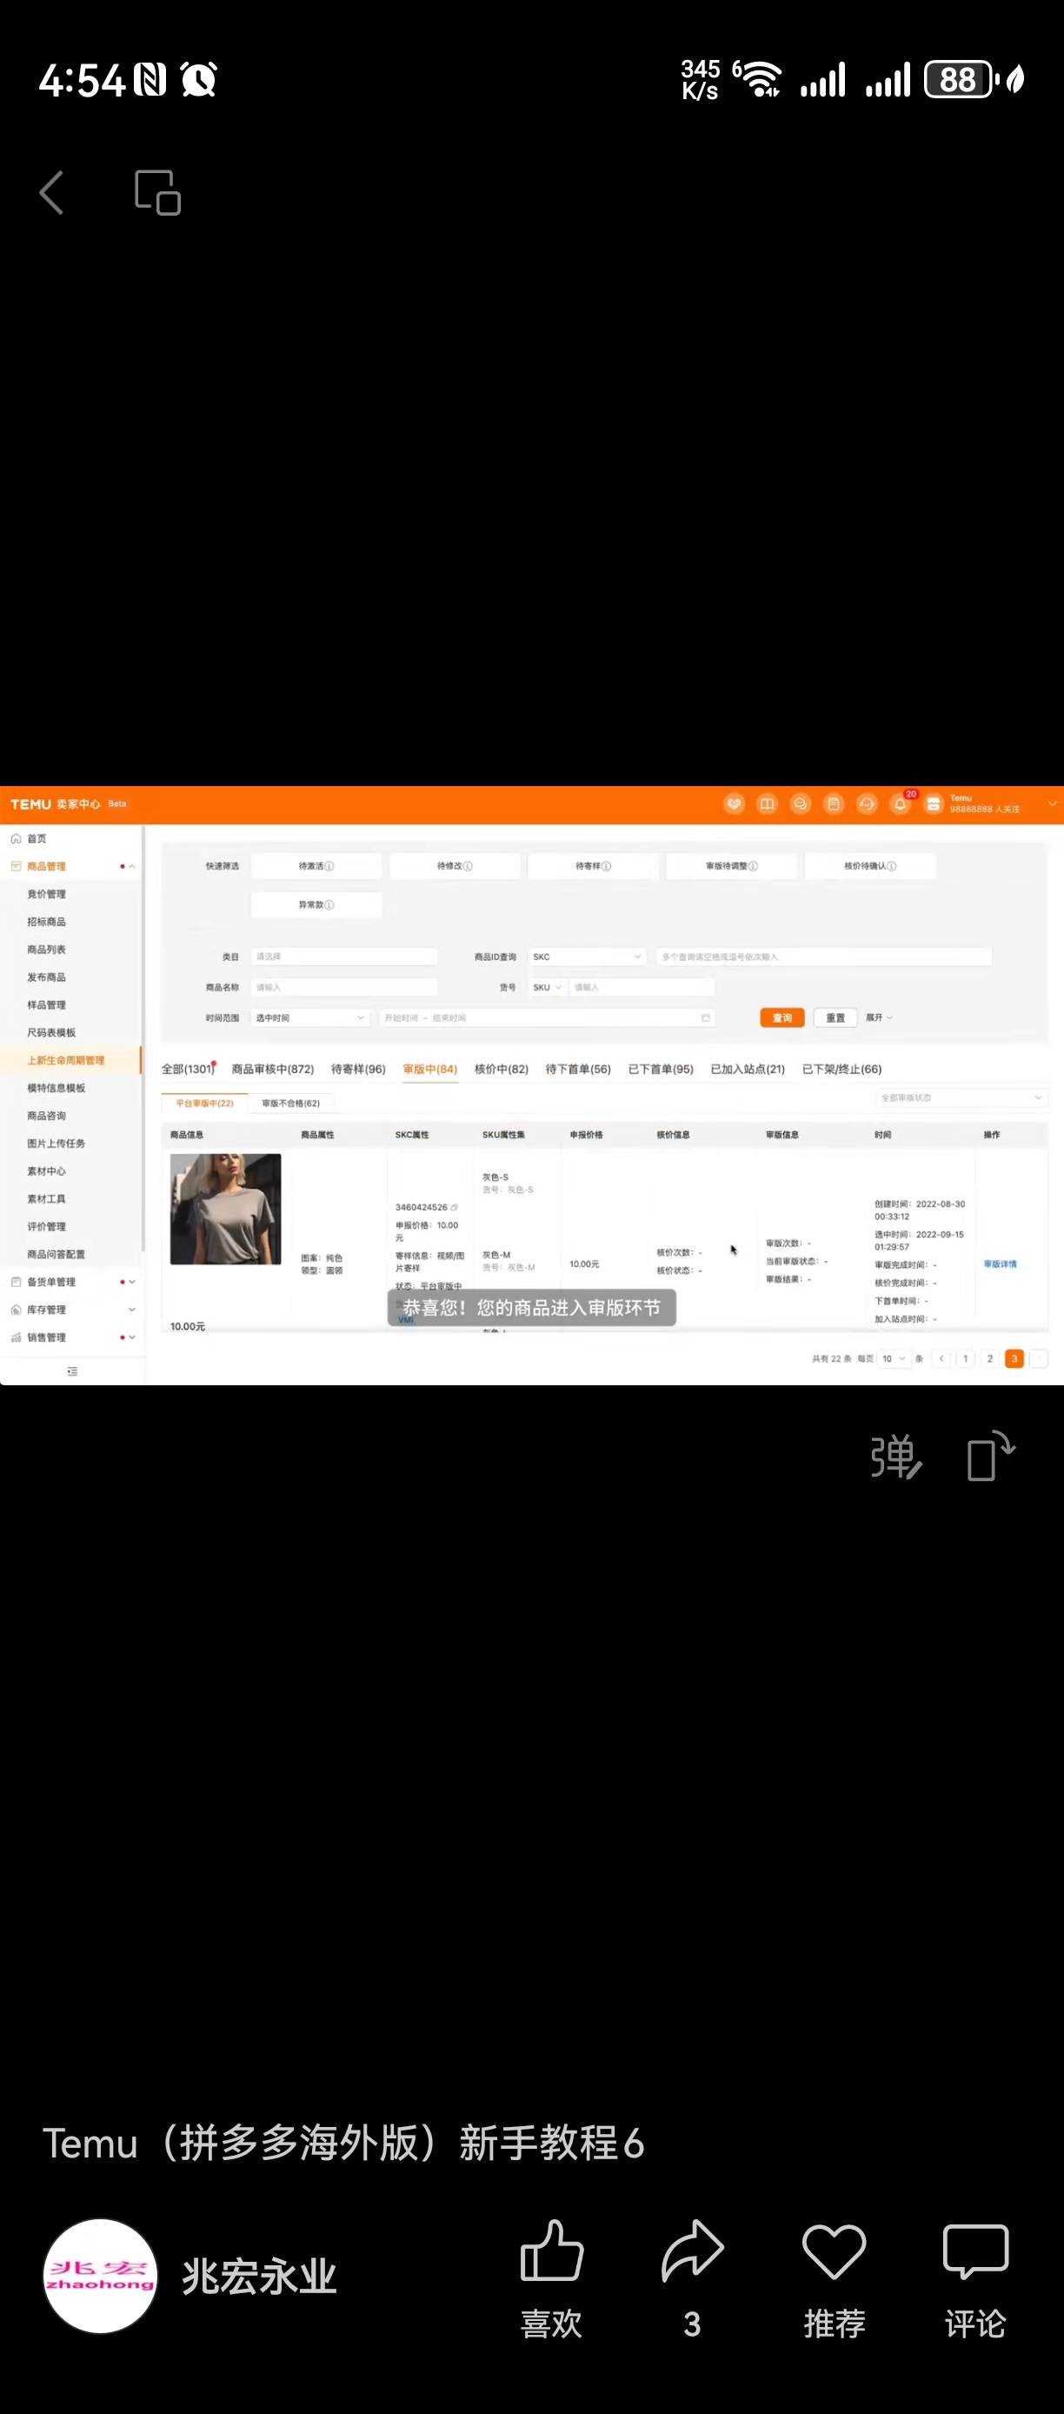Click the headset support icon in header
The width and height of the screenshot is (1064, 2414).
click(867, 804)
